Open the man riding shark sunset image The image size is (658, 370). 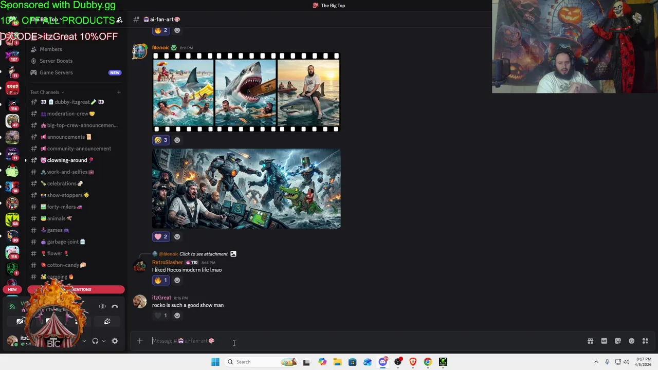308,92
